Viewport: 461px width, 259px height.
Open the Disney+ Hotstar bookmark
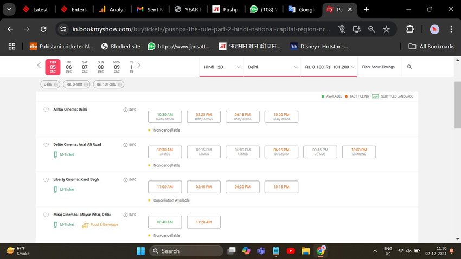point(319,47)
